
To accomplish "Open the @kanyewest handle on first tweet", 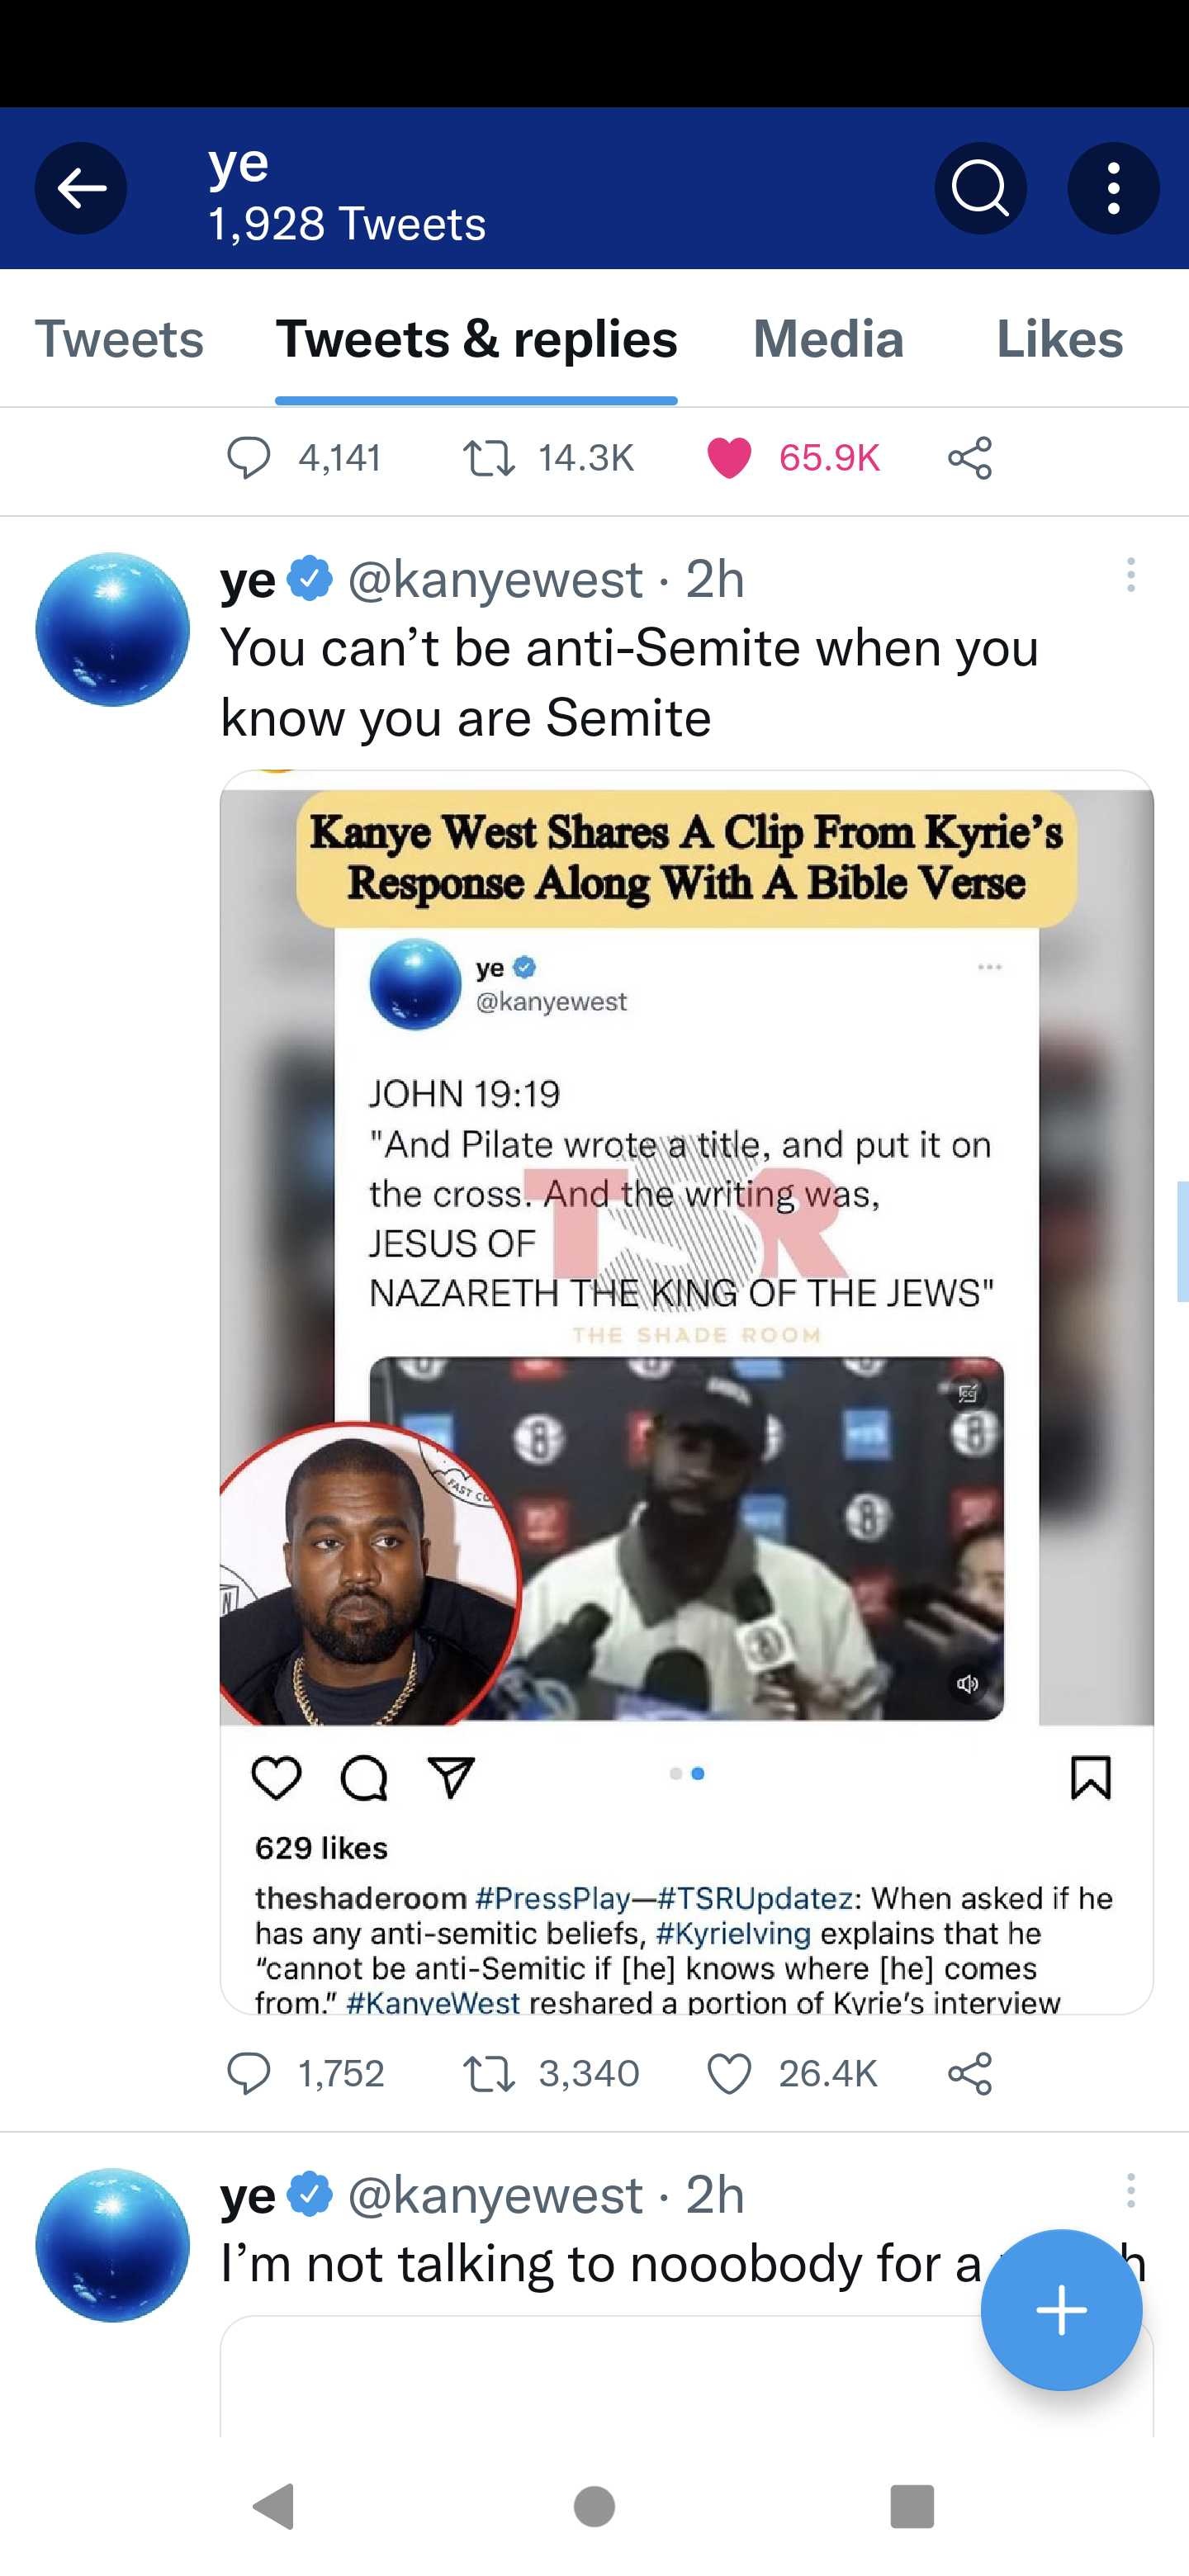I will pyautogui.click(x=494, y=580).
